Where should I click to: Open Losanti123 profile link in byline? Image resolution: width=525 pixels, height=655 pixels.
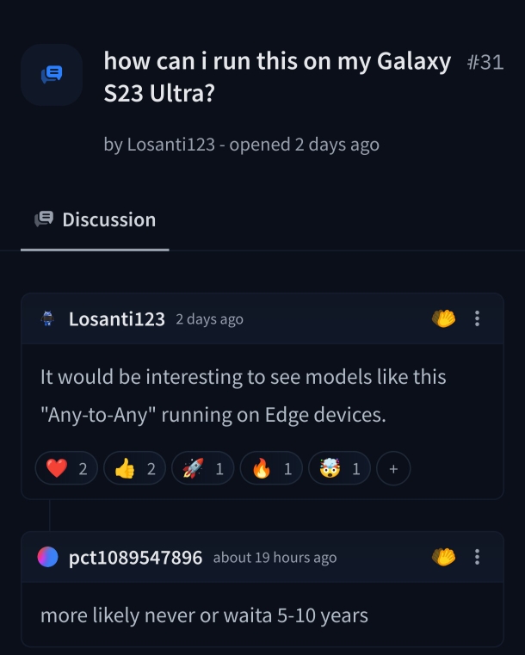170,145
